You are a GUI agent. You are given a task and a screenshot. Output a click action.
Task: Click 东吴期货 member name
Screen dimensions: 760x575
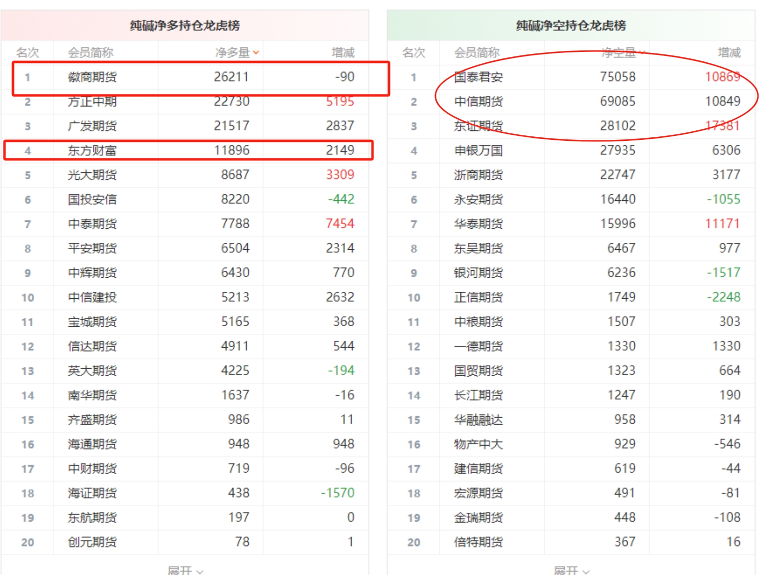pos(478,248)
